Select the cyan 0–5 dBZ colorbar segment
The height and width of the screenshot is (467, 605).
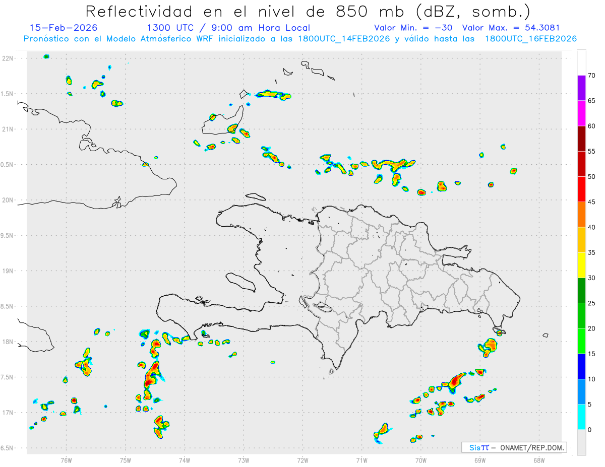click(x=581, y=417)
